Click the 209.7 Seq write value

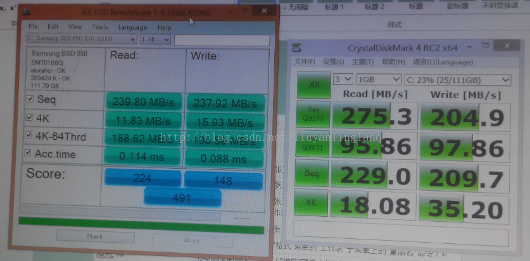464,178
